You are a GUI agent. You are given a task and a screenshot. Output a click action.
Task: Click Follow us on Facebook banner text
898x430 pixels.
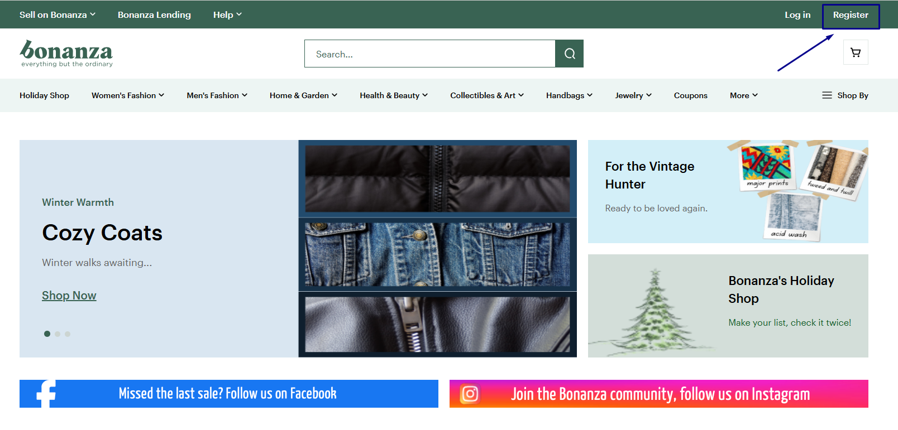(227, 394)
